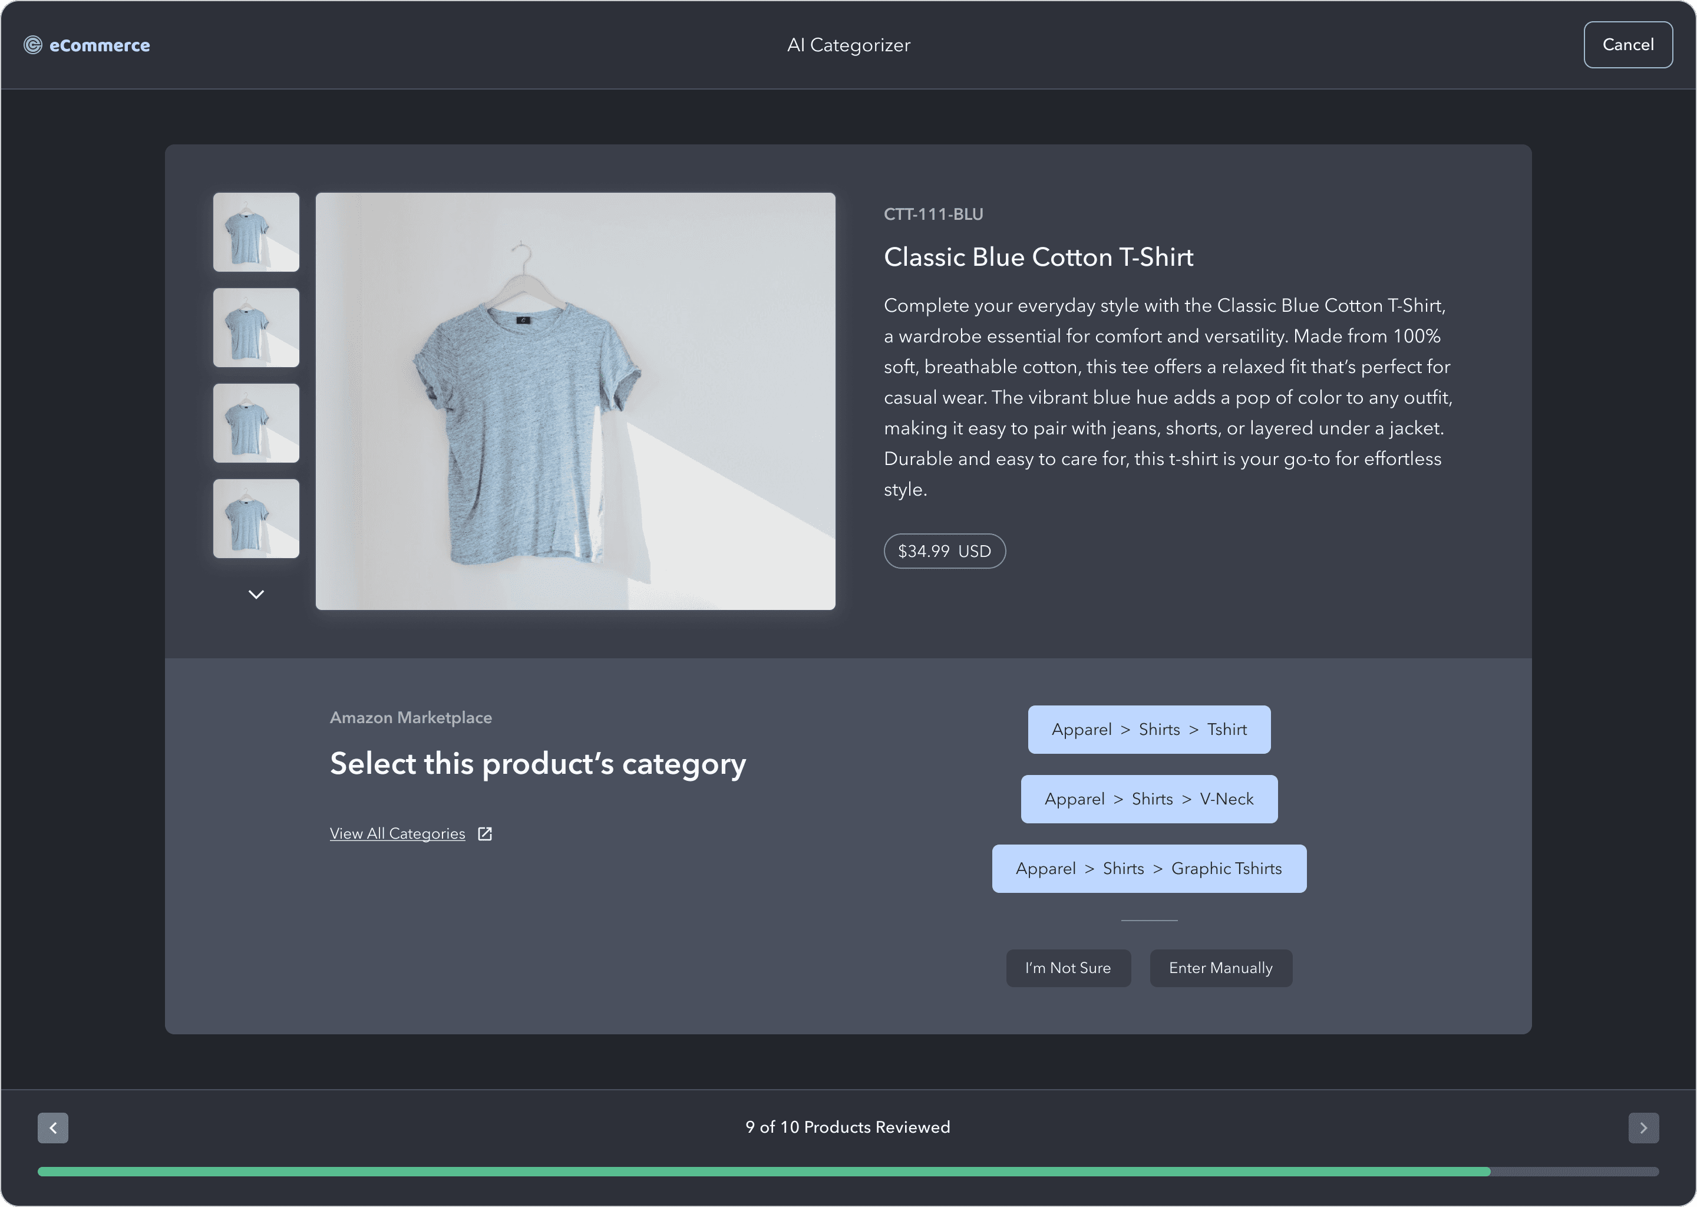Choose Apparel > Shirts > Graphic Tshirts category
Screen dimensions: 1697x1207
click(x=1148, y=869)
